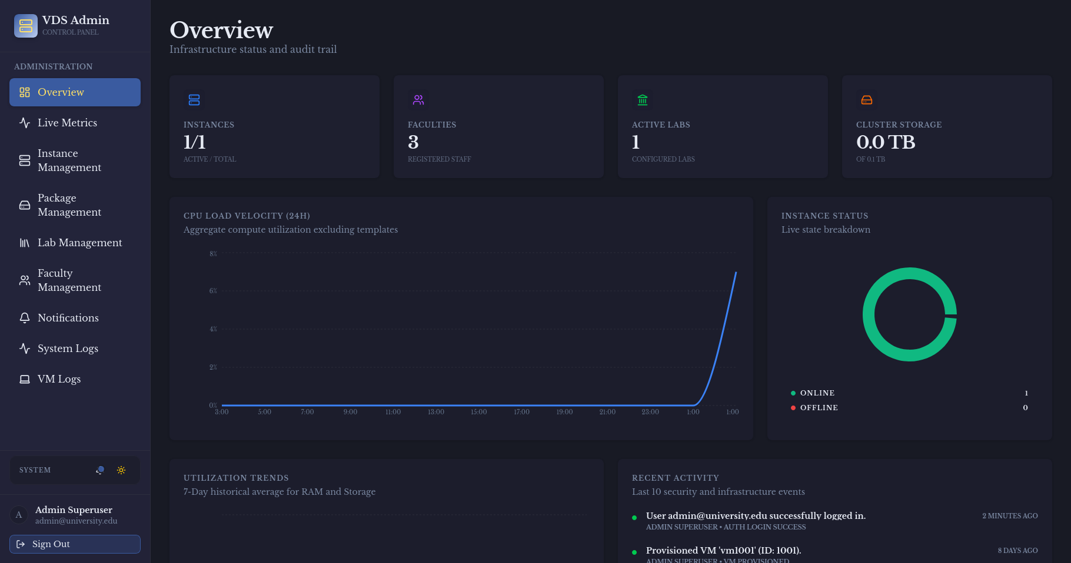Click the Active Labs 1 stat card
The image size is (1071, 563).
[723, 126]
